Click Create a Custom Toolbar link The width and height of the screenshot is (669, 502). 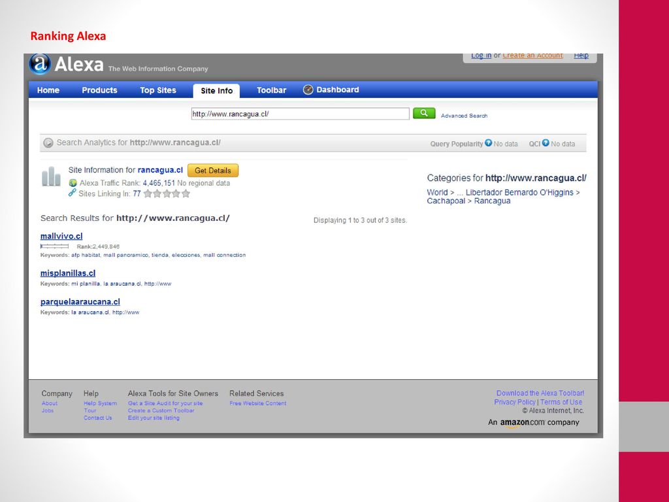coord(161,410)
